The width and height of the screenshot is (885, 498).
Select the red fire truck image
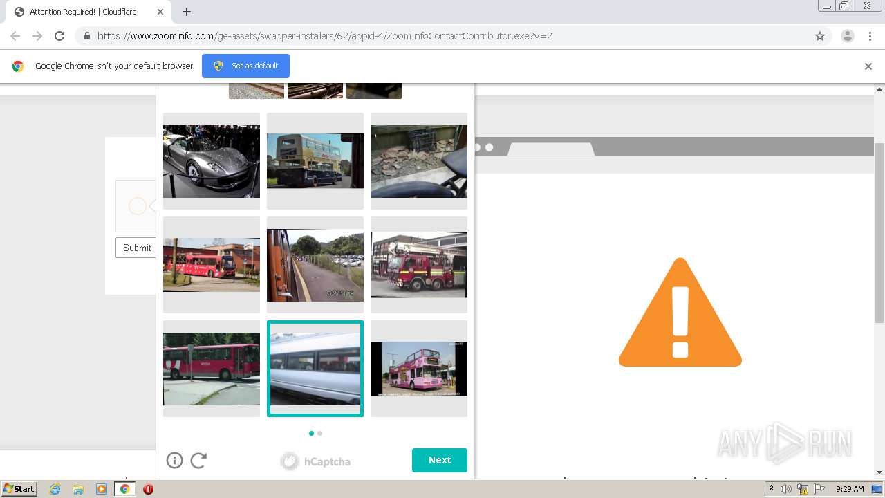tap(419, 265)
